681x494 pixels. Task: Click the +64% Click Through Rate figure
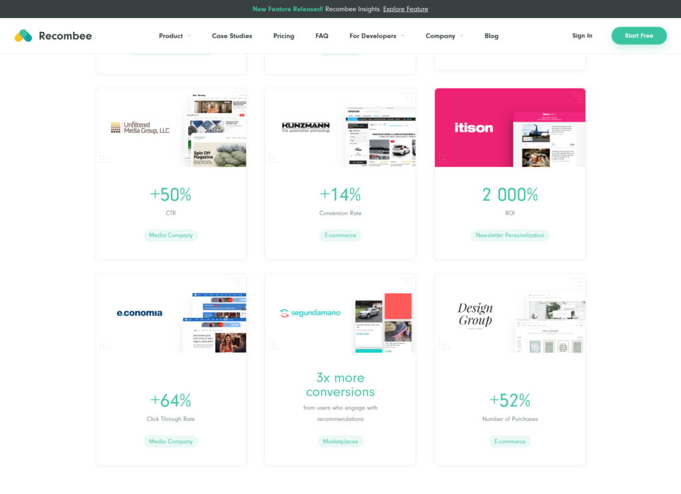coord(171,401)
